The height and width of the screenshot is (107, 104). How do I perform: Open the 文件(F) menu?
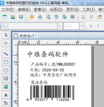[8, 9]
